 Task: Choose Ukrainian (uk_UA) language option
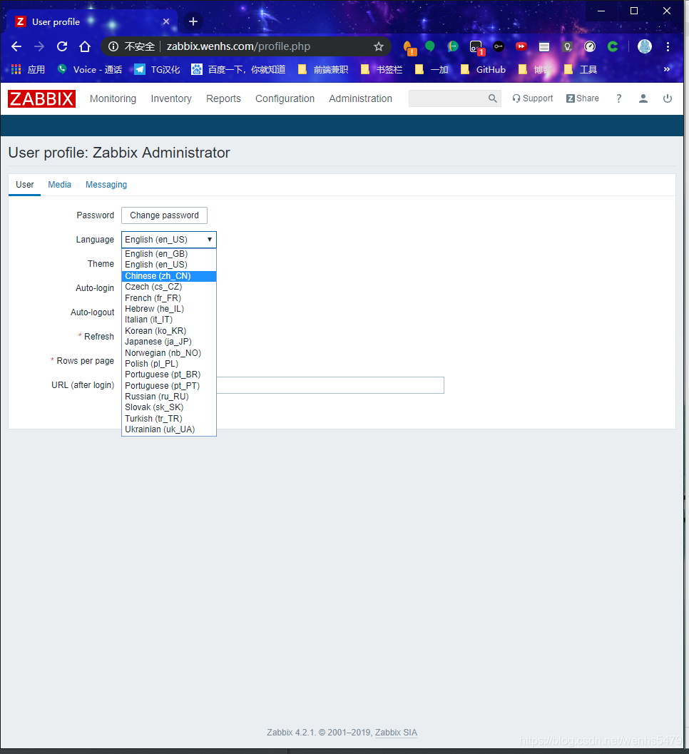click(x=169, y=429)
